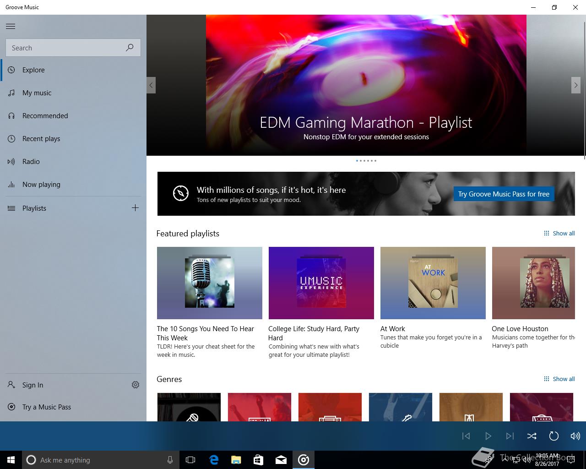Select Radio in the sidebar
The width and height of the screenshot is (586, 469).
tap(73, 162)
